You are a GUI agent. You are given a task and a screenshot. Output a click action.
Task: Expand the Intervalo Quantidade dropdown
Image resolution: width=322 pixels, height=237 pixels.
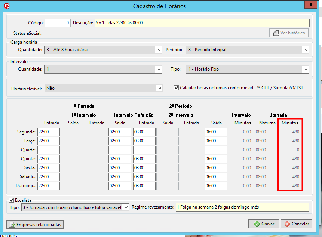[x=159, y=70]
